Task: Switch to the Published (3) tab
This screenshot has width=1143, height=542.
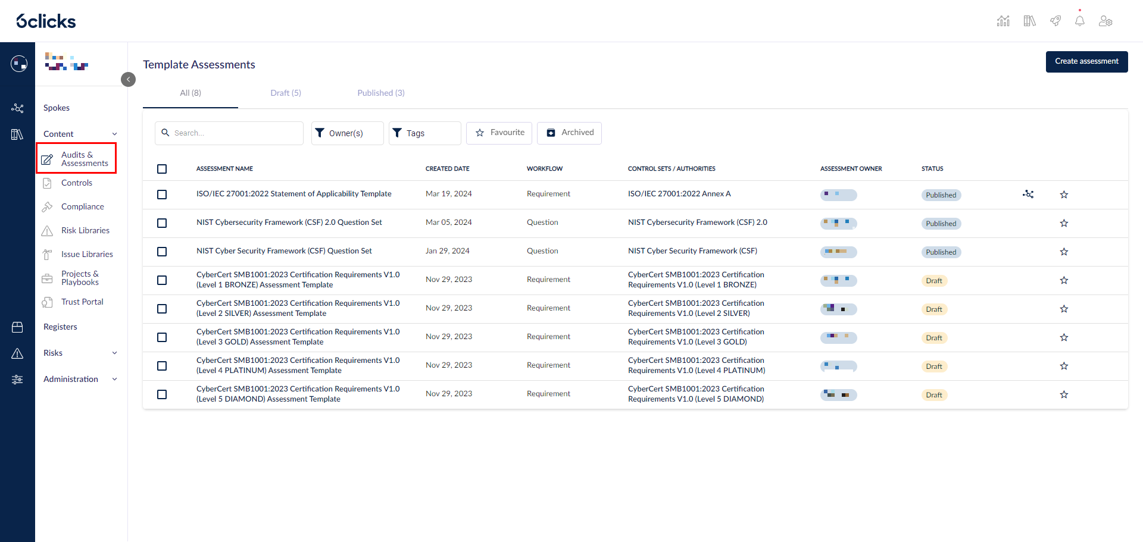Action: [381, 93]
